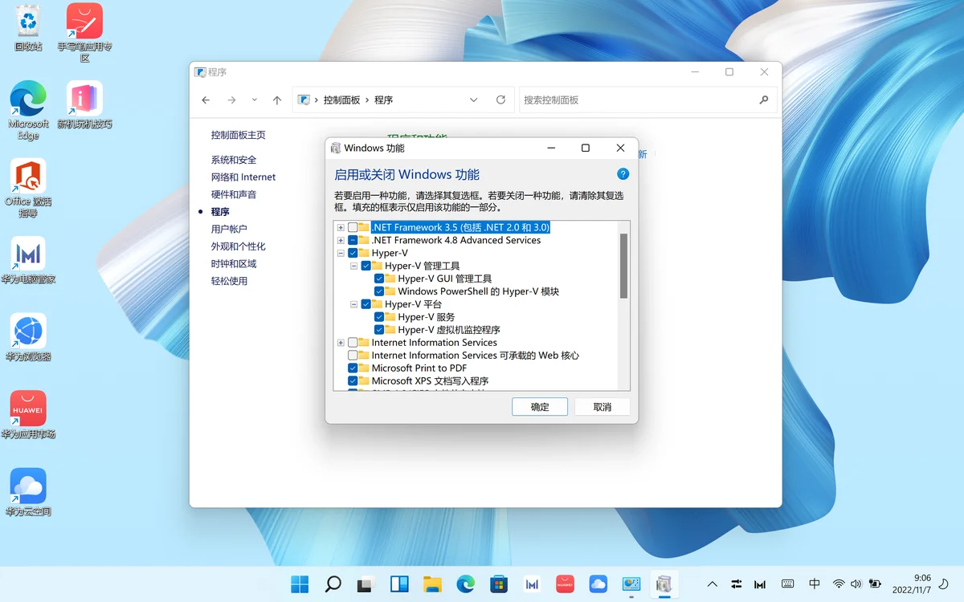
Task: Launch the 华为电脑管家 desktop shortcut
Action: [28, 260]
